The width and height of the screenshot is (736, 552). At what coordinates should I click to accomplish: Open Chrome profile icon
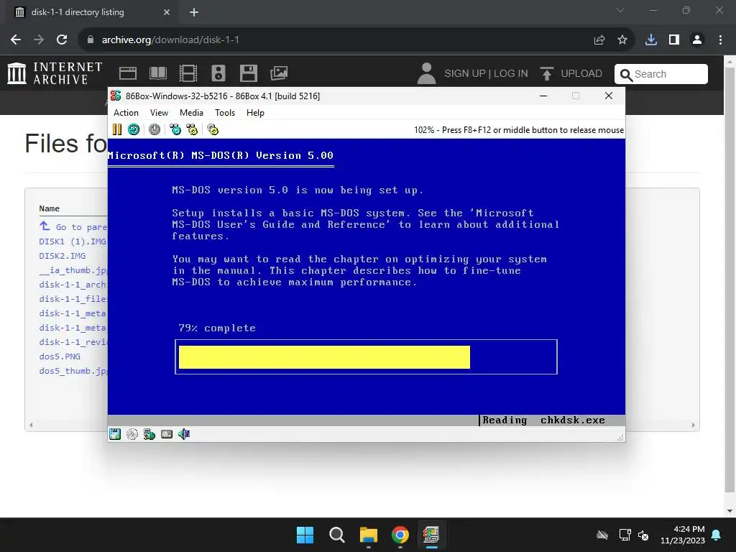click(697, 40)
